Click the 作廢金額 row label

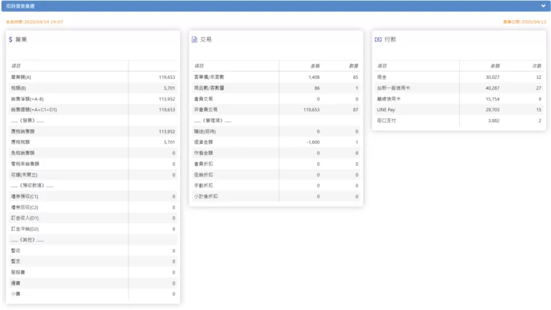tap(204, 153)
